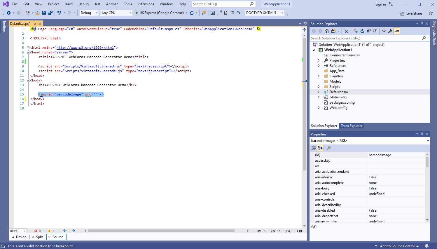Open the Diagnostic Tools side tab
Viewport: 437px width, 249px height.
(x=434, y=33)
